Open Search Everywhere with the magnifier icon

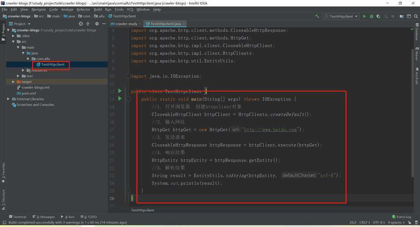coord(416,16)
